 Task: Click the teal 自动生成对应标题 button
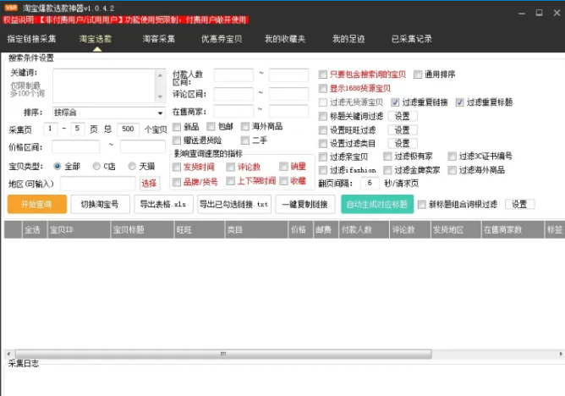coord(377,204)
